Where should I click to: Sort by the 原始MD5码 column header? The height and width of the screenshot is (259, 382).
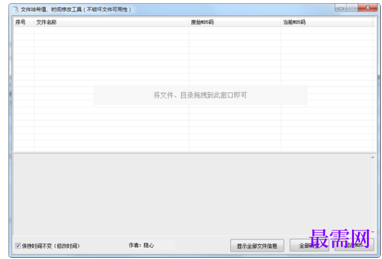[234, 22]
